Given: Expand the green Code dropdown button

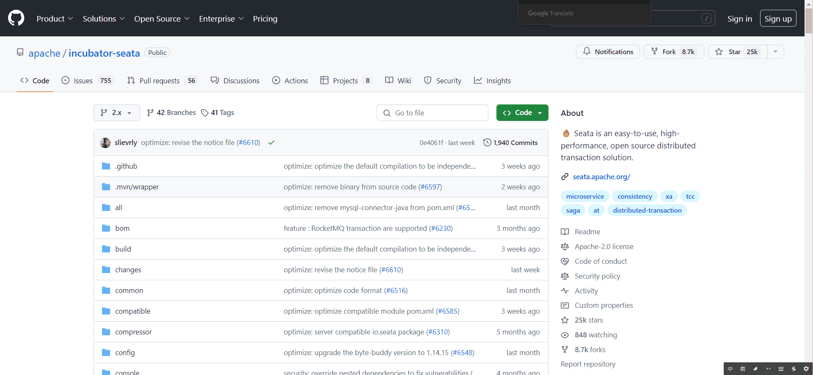Looking at the screenshot, I should tap(522, 112).
